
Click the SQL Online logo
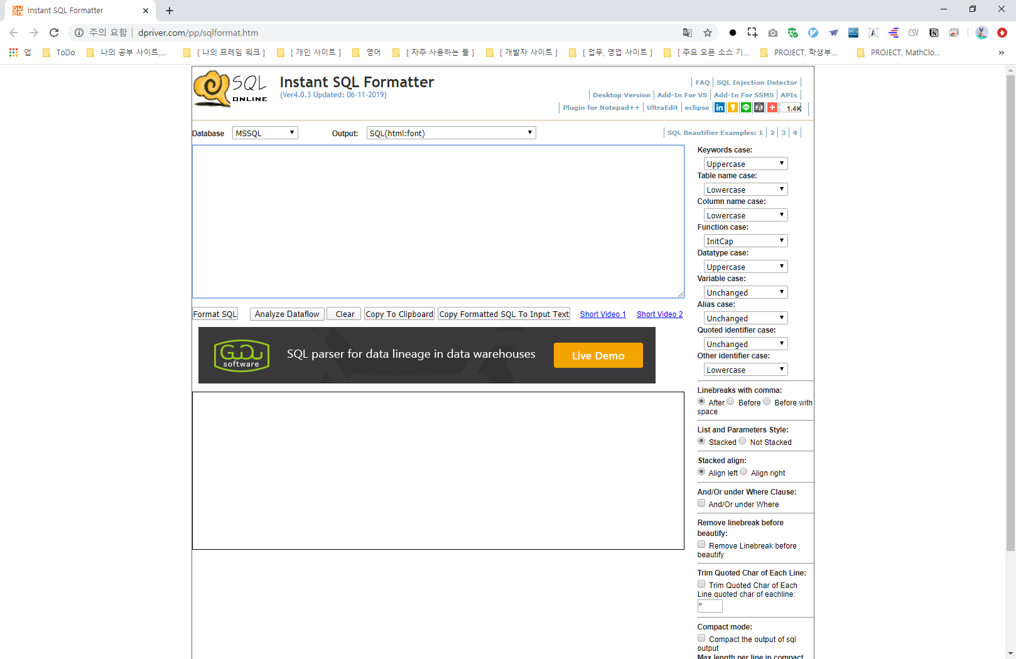pyautogui.click(x=230, y=89)
